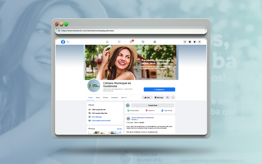Switch to the About tab
262x164 pixels.
coord(98,97)
